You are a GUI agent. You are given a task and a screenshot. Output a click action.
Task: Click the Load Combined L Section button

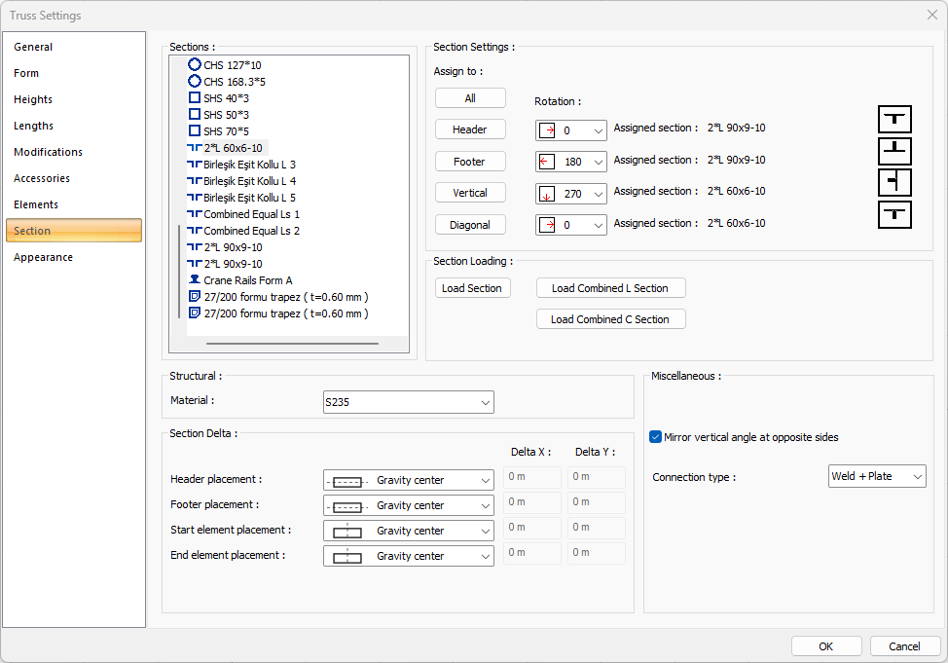pyautogui.click(x=609, y=288)
